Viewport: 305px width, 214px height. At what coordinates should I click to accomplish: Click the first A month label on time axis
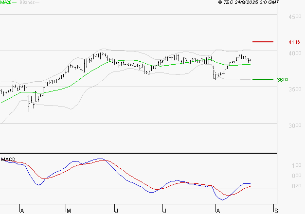coord(22,211)
